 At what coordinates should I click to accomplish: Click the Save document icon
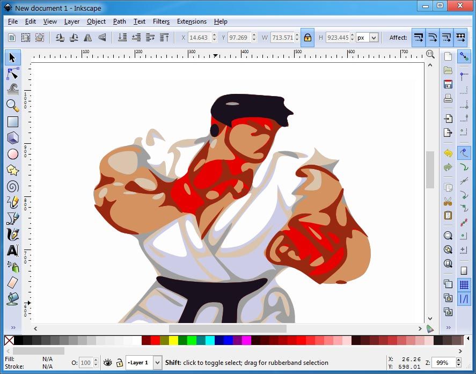coord(448,84)
